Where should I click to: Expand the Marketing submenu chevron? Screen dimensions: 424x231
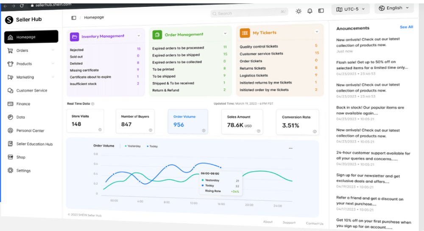pyautogui.click(x=53, y=77)
